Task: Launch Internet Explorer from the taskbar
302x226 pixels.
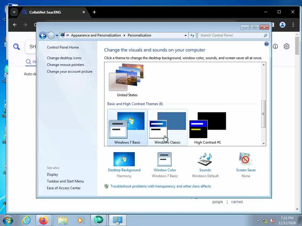Action: coord(26,220)
